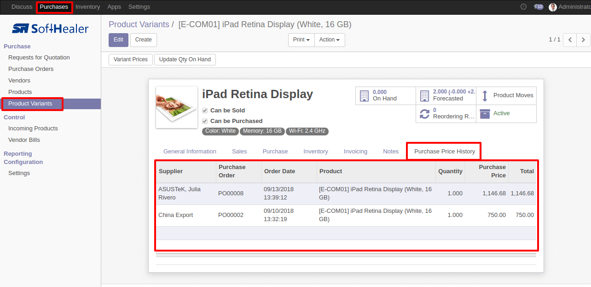The width and height of the screenshot is (591, 287).
Task: Sort by the Purchase Order column header
Action: click(239, 171)
